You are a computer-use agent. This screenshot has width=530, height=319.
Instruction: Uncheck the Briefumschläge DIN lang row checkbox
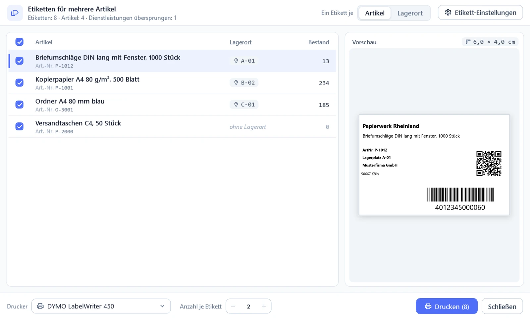pyautogui.click(x=20, y=61)
